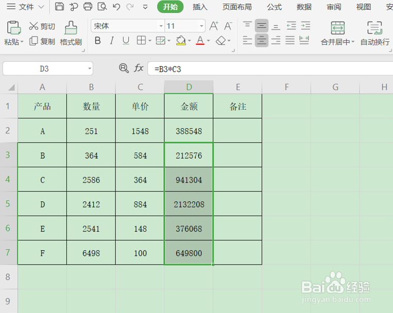Toggle Underline formatting

point(126,40)
